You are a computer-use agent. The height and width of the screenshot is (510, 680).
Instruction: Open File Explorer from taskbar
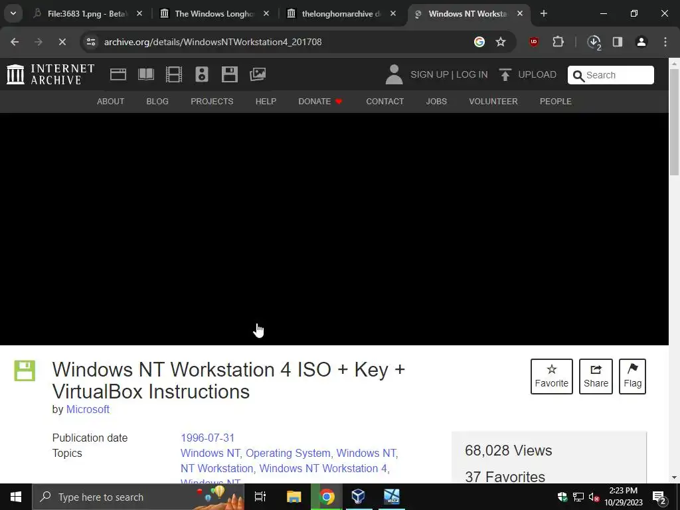coord(294,497)
